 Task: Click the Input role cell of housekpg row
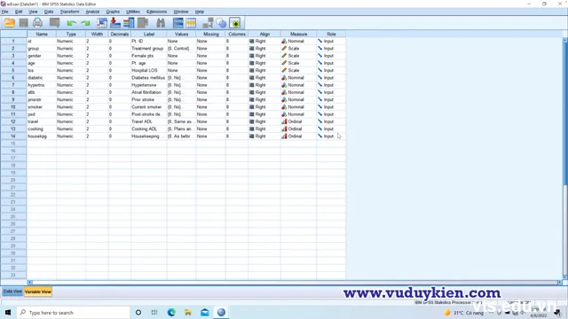331,136
